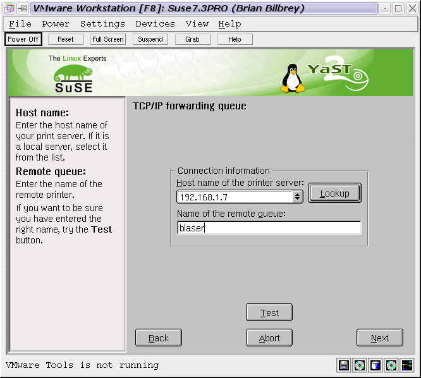Viewport: 421px width, 378px height.
Task: Open the window menu icon in title bar
Action: point(9,8)
